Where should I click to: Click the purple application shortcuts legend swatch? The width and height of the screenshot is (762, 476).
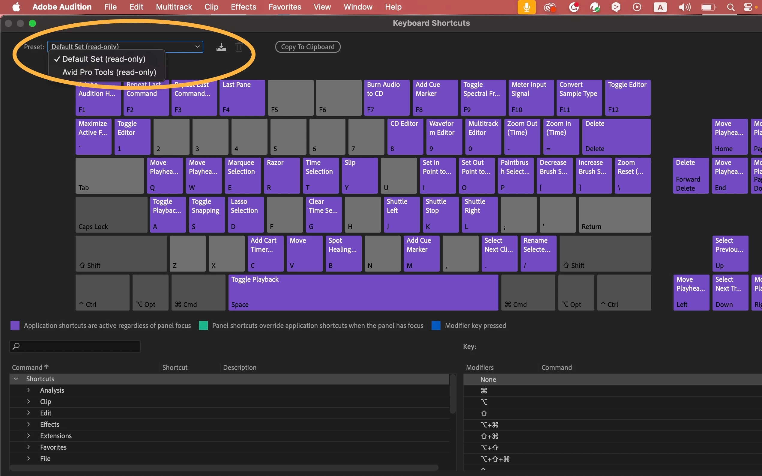(x=15, y=326)
